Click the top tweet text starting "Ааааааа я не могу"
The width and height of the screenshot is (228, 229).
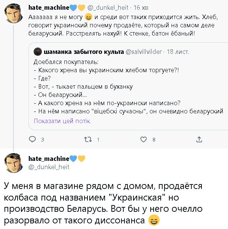(x=112, y=25)
